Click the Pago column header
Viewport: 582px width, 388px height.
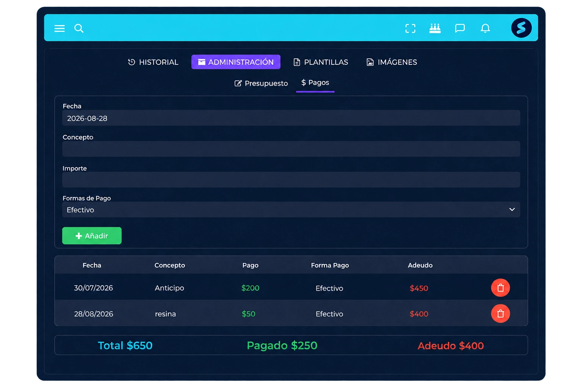click(x=250, y=265)
